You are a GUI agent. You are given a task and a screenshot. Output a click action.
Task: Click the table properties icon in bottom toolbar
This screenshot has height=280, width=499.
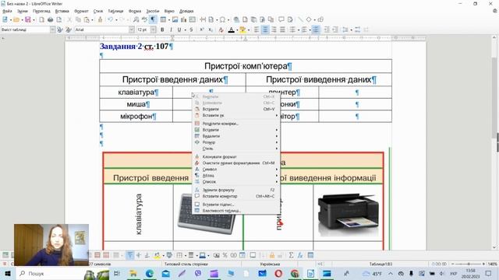(310, 255)
